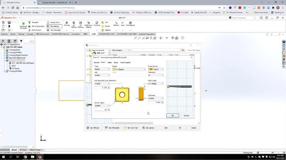Image resolution: width=286 pixels, height=160 pixels.
Task: Switch to the SOLIDWORKS CAM ribbon tab
Action: pyautogui.click(x=107, y=34)
